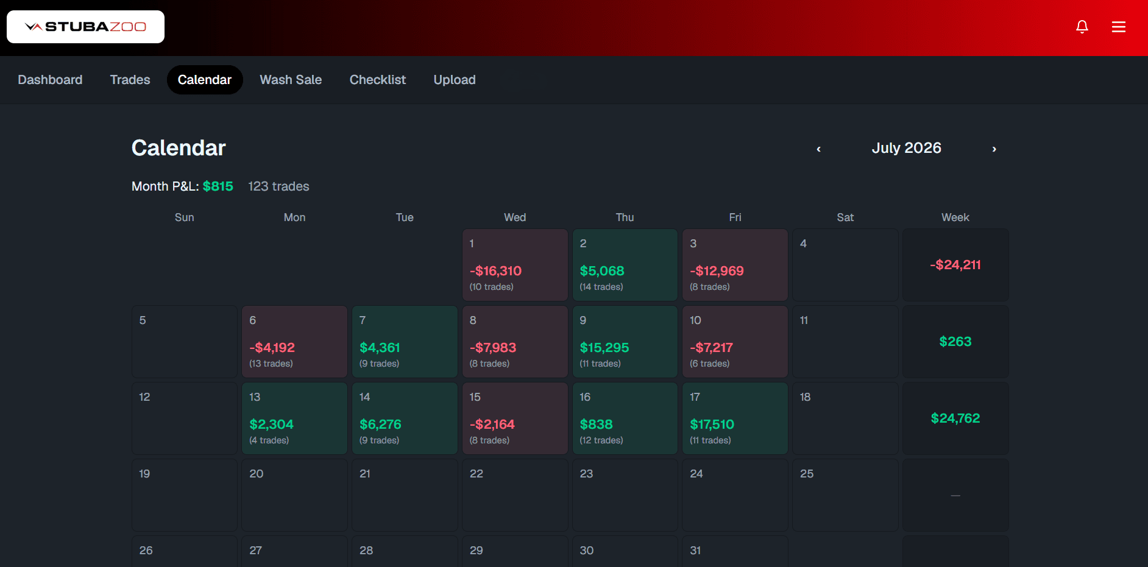Select day 21 cell
Image resolution: width=1148 pixels, height=567 pixels.
coord(405,495)
